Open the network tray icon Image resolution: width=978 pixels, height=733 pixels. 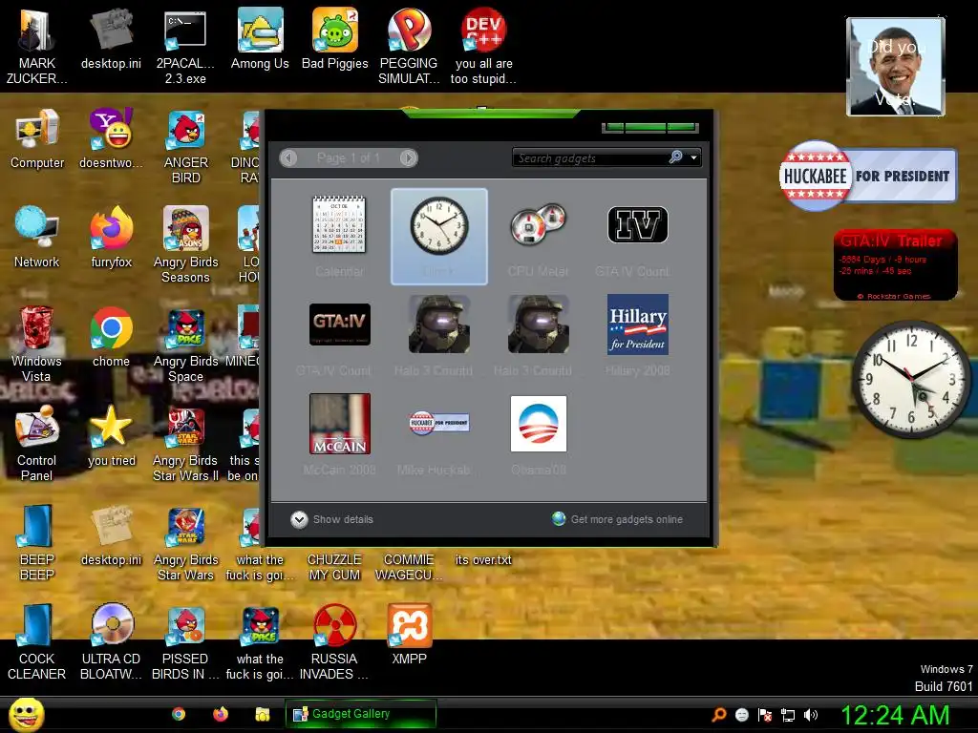[788, 715]
